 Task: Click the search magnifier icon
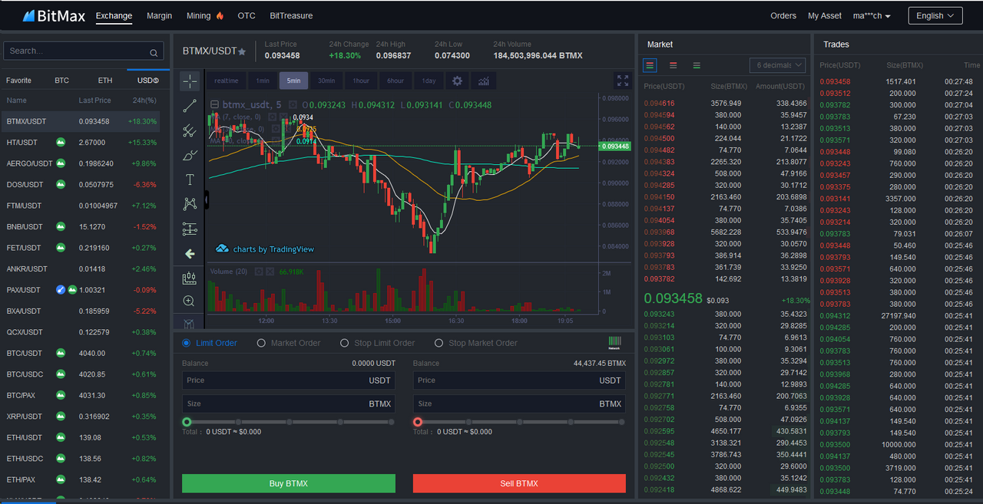click(x=154, y=52)
